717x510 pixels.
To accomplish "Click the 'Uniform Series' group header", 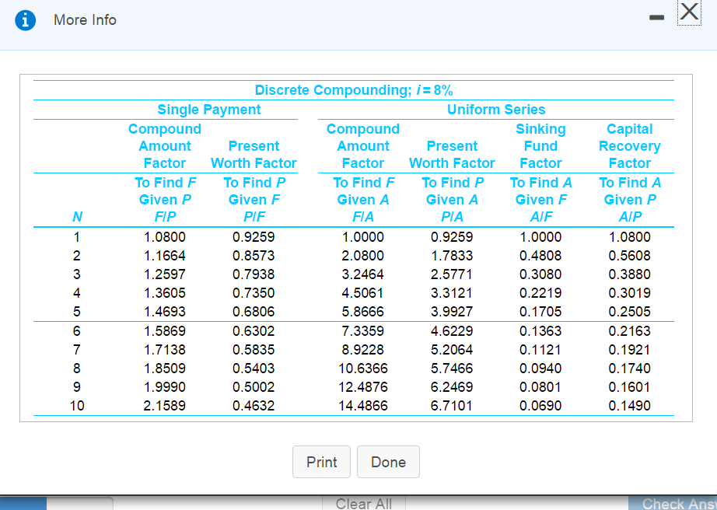I will pos(496,110).
